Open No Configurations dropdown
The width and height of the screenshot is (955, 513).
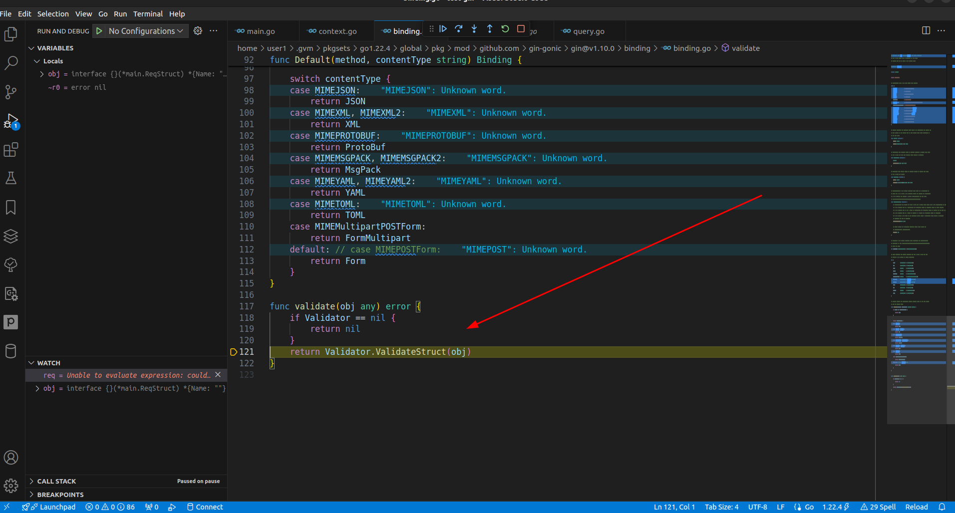tap(146, 31)
